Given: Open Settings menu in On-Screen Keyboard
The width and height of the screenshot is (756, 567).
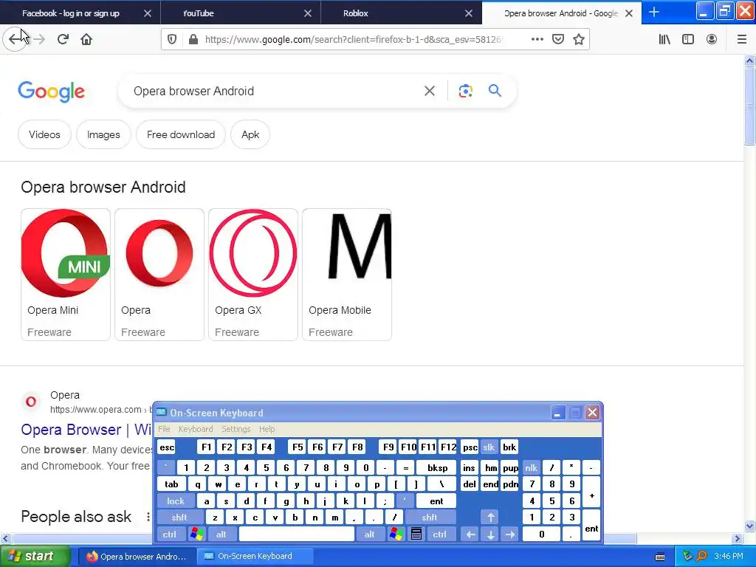Looking at the screenshot, I should click(236, 429).
